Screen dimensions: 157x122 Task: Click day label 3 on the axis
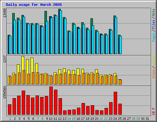tap(19, 119)
